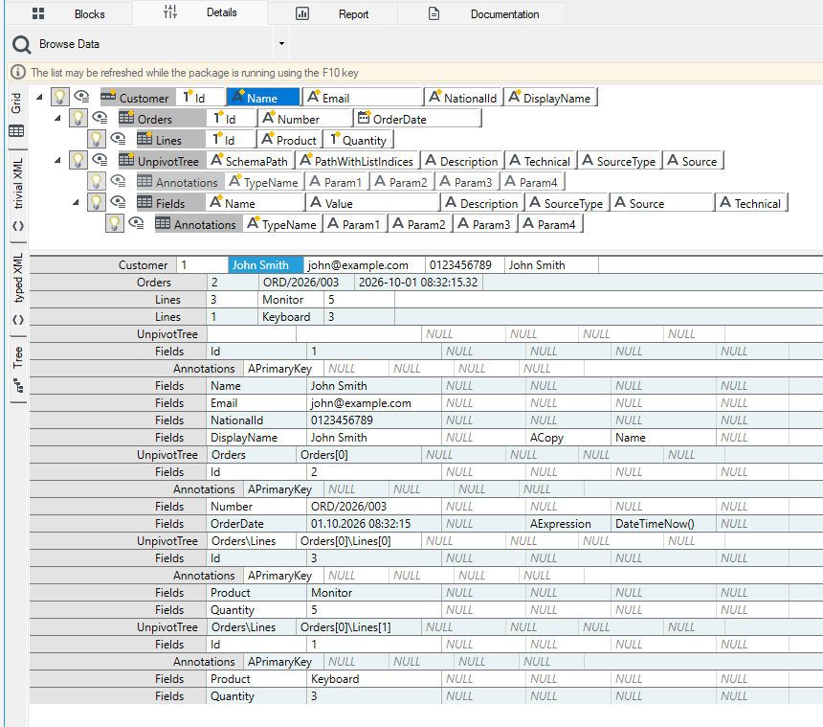Screen dimensions: 823x727
Task: Open the Browse Data dropdown arrow
Action: [282, 44]
